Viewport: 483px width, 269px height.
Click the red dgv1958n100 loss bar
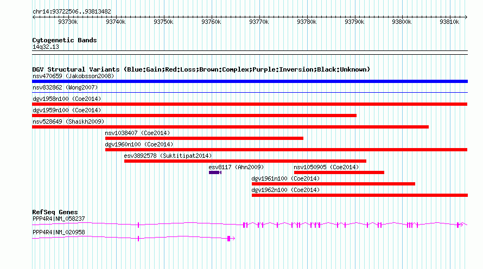(x=250, y=104)
